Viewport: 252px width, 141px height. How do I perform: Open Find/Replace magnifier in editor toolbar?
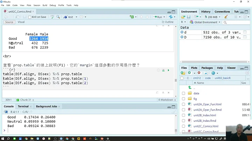(58, 17)
